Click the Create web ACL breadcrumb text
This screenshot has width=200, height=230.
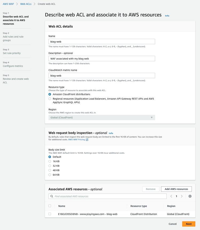(x=46, y=4)
